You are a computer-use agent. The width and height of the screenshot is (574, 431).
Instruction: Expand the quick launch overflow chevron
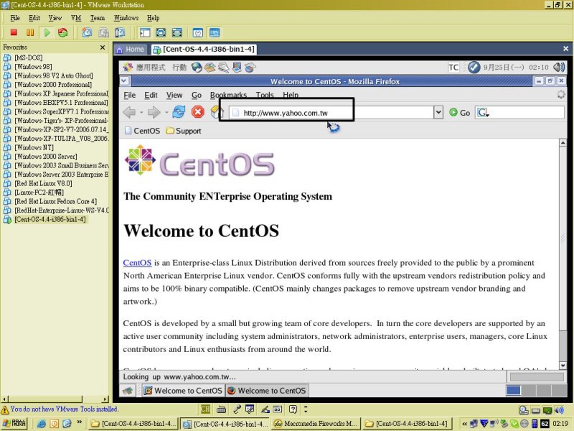pos(79,422)
